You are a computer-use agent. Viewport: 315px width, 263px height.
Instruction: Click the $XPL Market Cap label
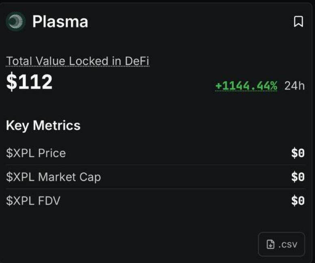[x=54, y=177]
